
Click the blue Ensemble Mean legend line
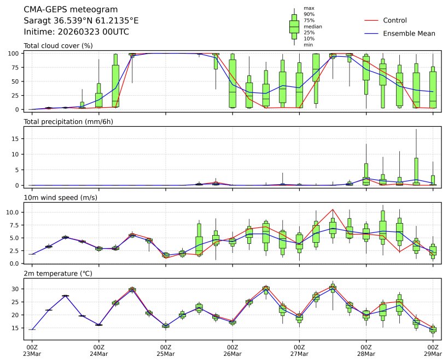tap(371, 33)
